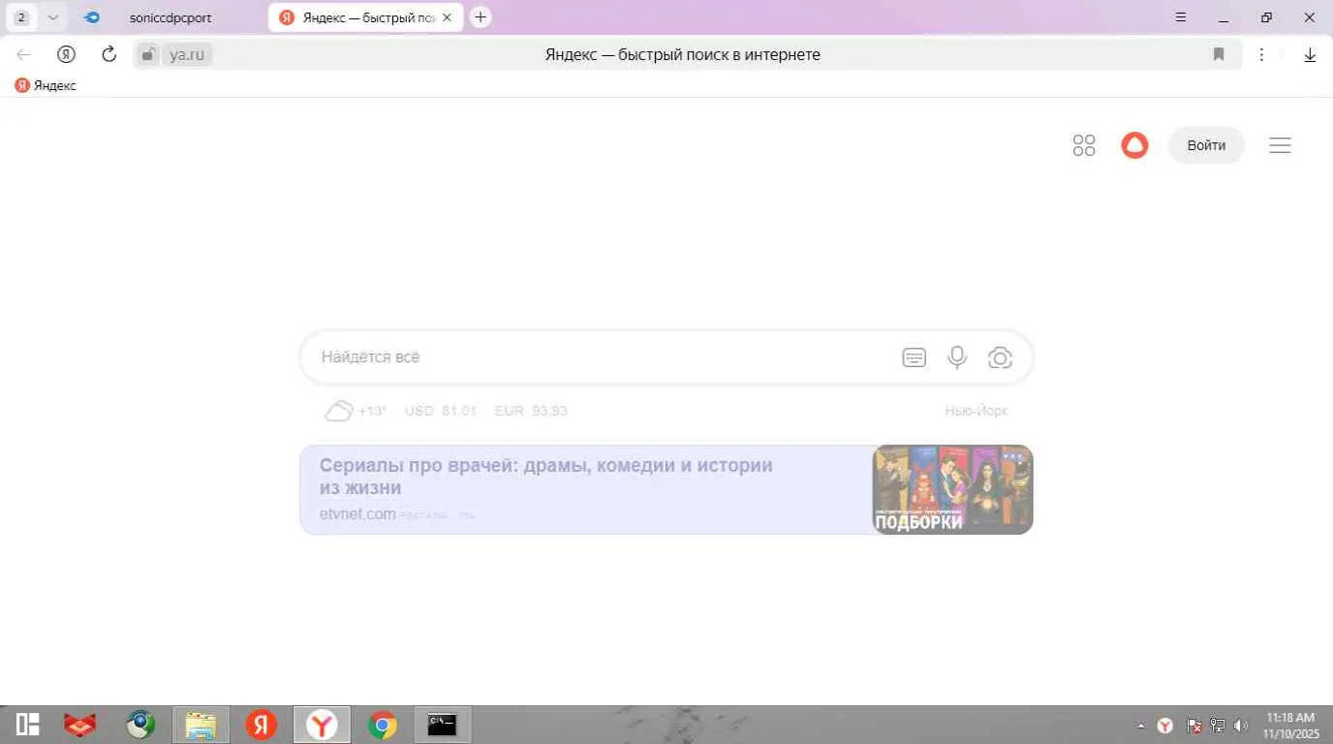Image resolution: width=1333 pixels, height=744 pixels.
Task: Launch the red Я Yandex taskbar app
Action: (261, 725)
